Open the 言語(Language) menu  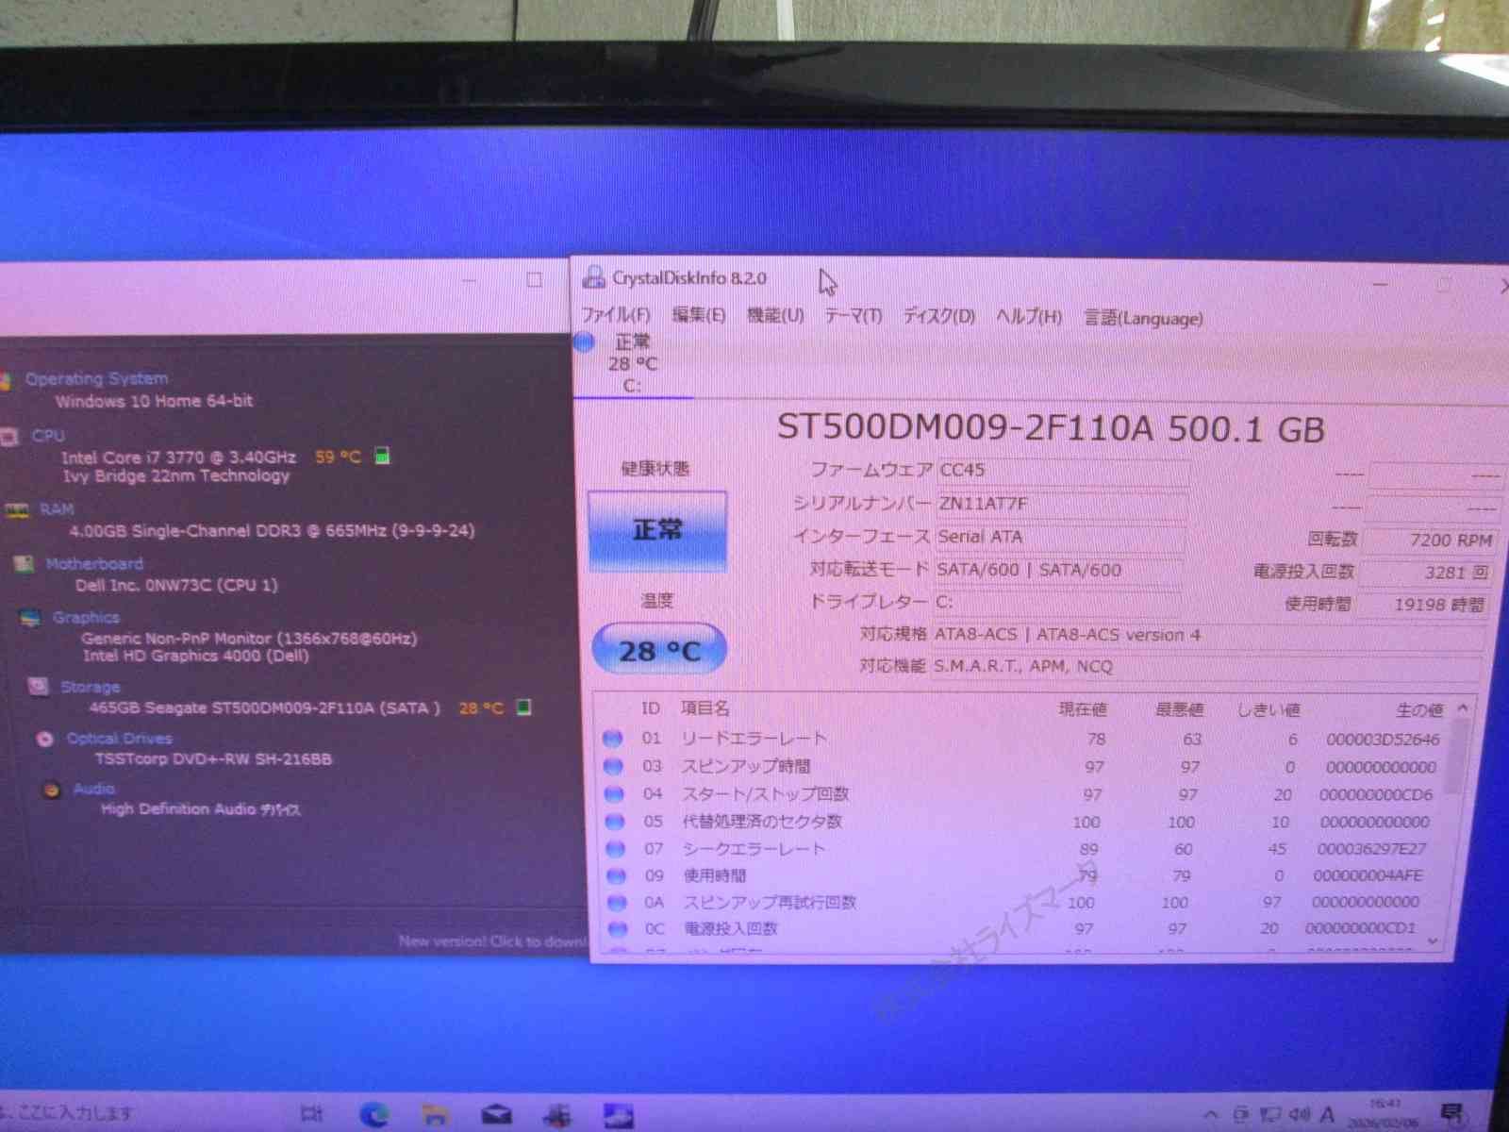1143,318
